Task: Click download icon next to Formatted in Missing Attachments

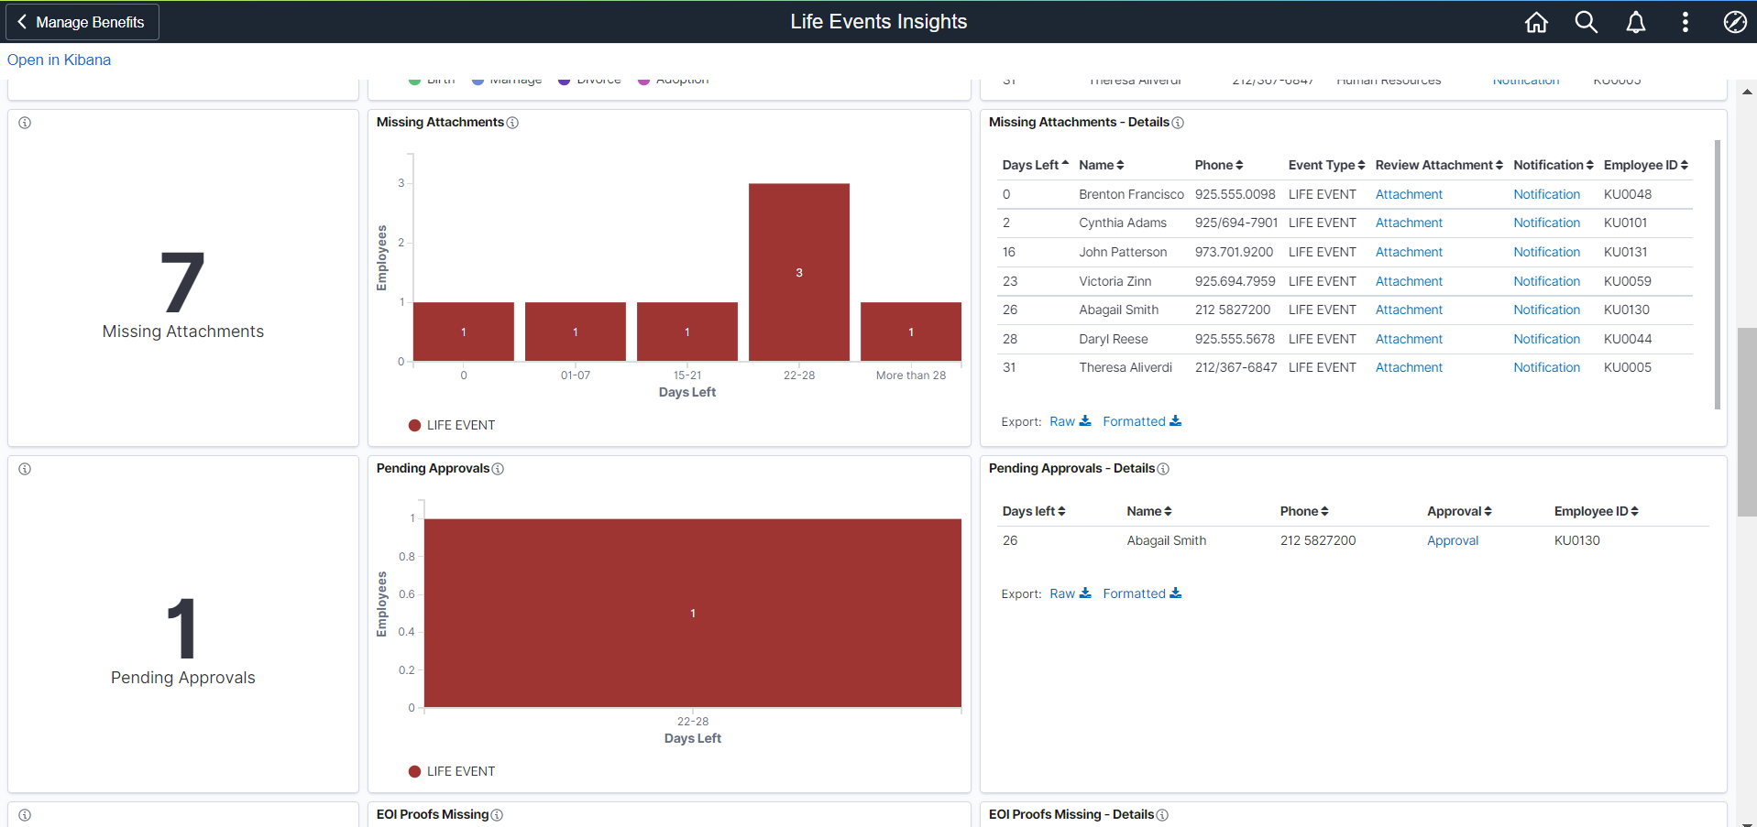Action: click(1175, 421)
